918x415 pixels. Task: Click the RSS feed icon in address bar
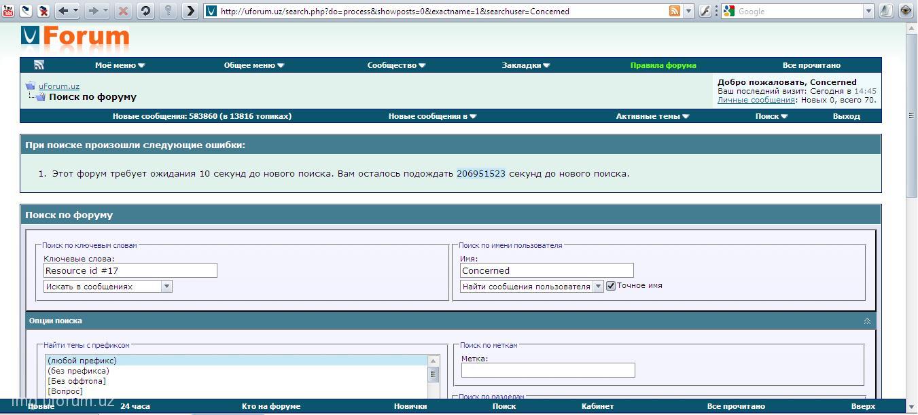click(x=674, y=11)
